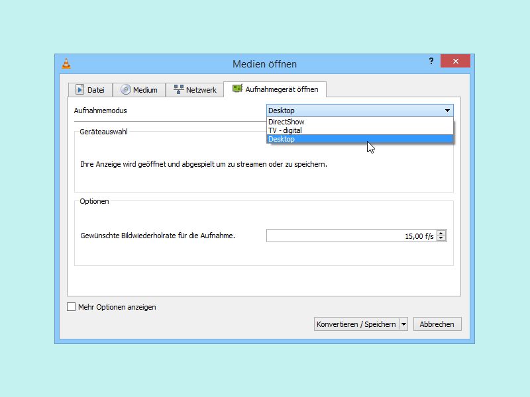Click the Geräteauswahl group title

tap(103, 132)
